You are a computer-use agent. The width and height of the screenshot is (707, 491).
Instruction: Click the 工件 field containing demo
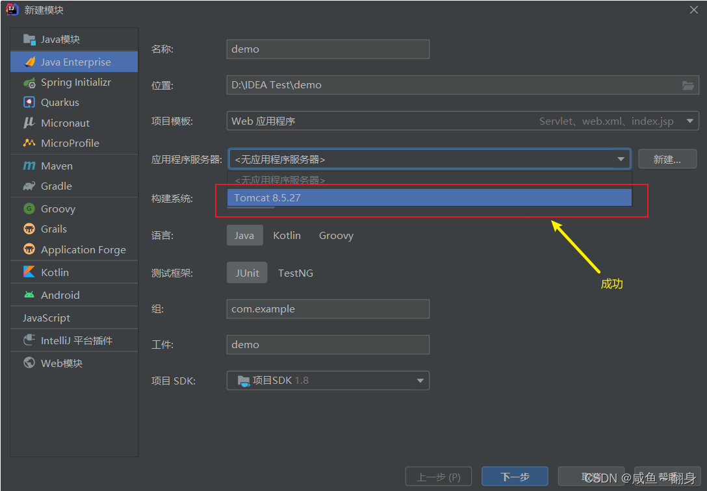(x=328, y=345)
